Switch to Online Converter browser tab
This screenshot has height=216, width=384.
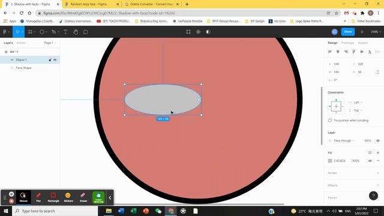click(x=152, y=4)
